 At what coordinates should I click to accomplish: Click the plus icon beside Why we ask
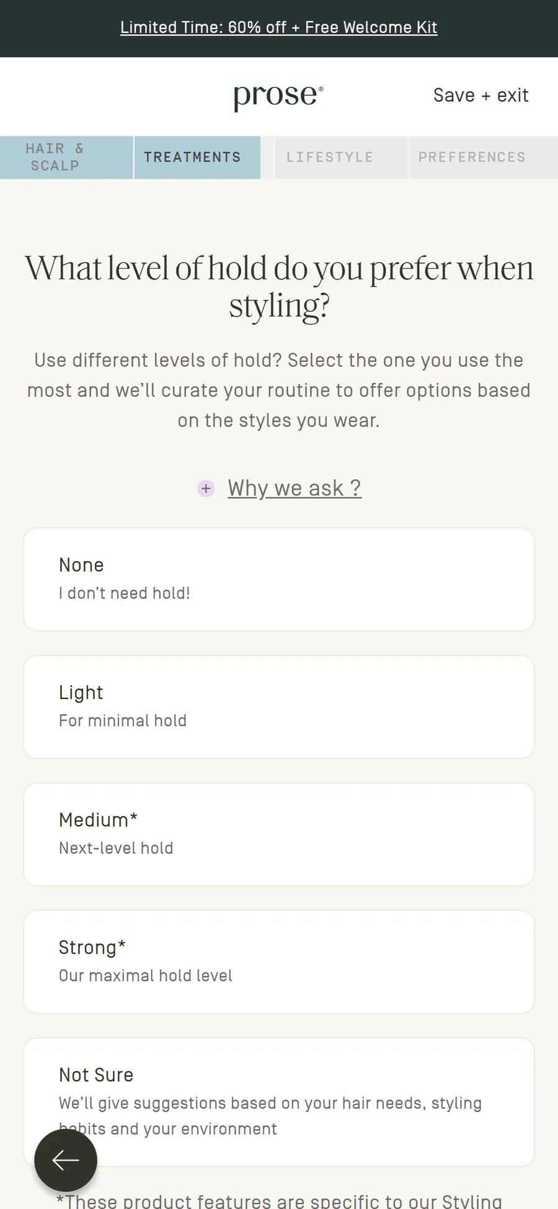(206, 488)
